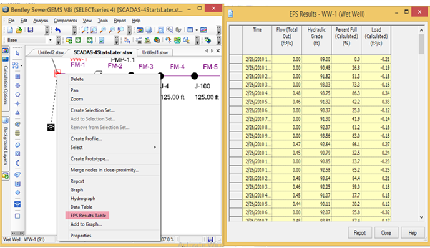Click the Undo arrow icon
Screen dimensions: 430x248
(x=57, y=30)
